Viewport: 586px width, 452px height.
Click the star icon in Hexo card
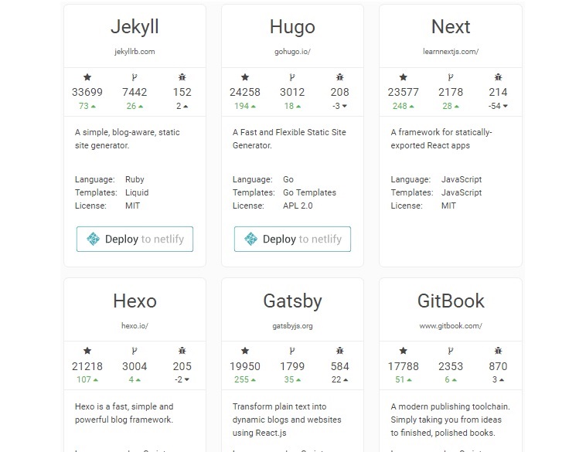[x=87, y=351]
